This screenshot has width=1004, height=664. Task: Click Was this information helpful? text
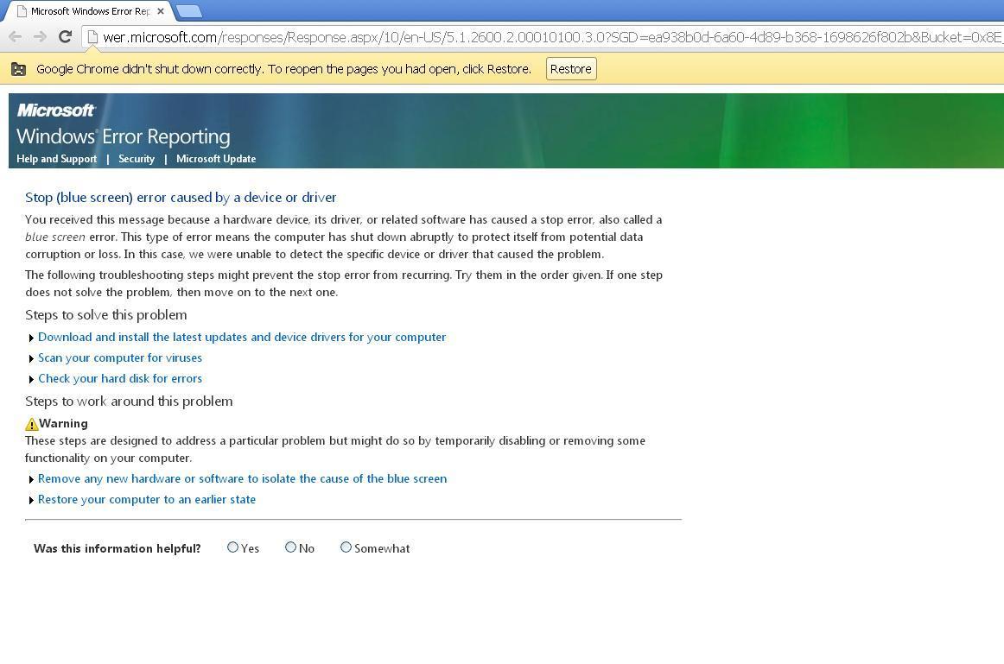click(118, 548)
